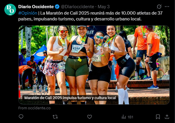Click the blue verified badge
The width and height of the screenshot is (175, 123).
[57, 7]
